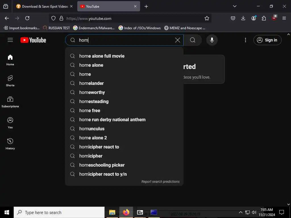Click the network tray icon

tap(248, 212)
